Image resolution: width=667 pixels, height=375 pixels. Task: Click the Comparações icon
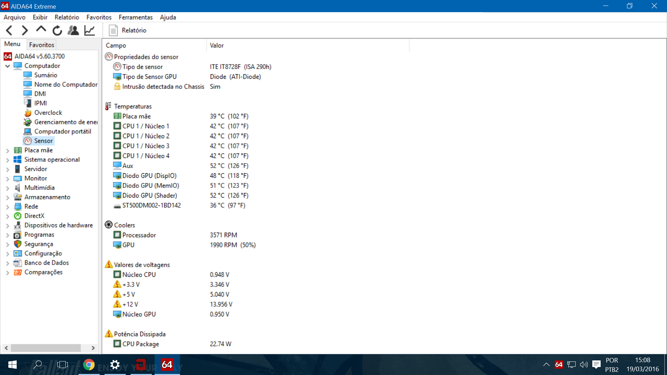point(18,272)
